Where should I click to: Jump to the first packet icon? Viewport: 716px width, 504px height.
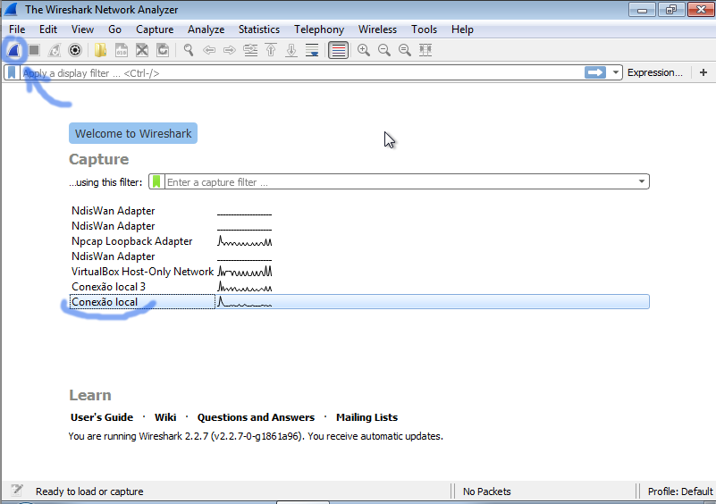pos(271,50)
